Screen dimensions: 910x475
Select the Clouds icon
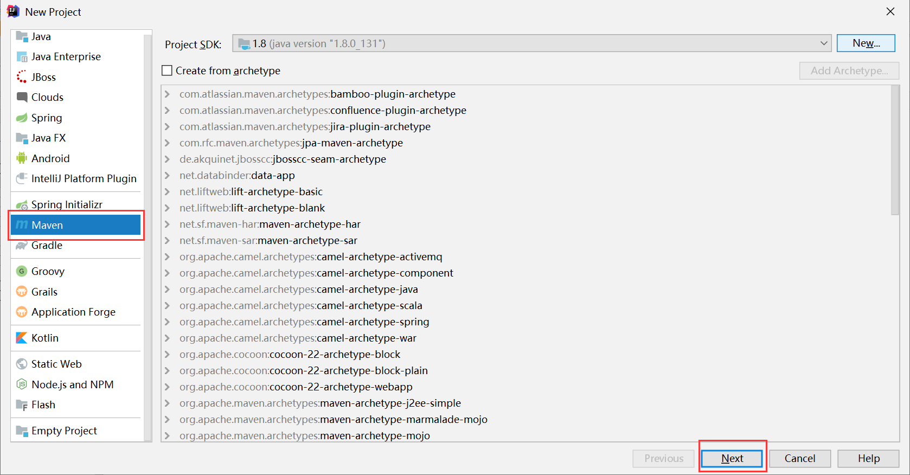pyautogui.click(x=22, y=97)
